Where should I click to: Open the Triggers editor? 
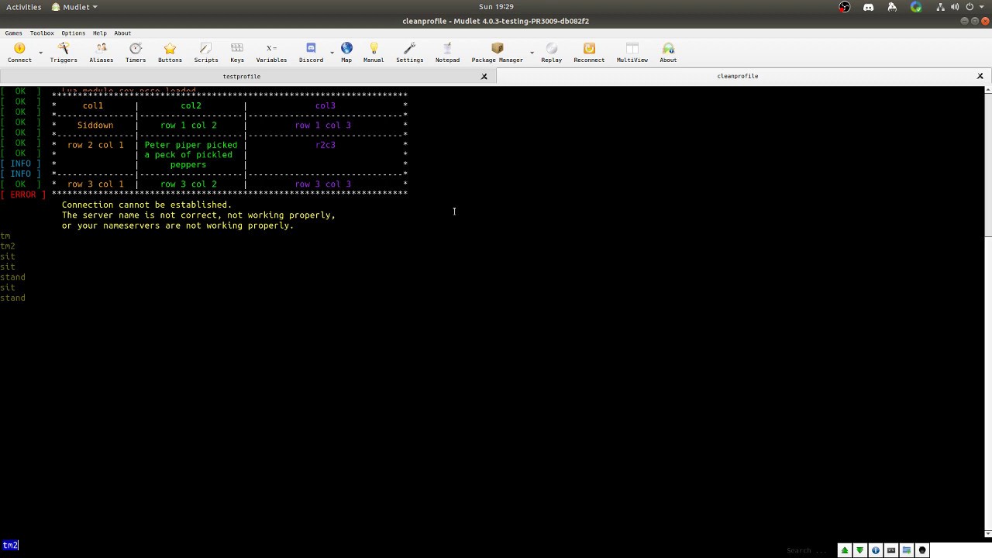(x=64, y=52)
